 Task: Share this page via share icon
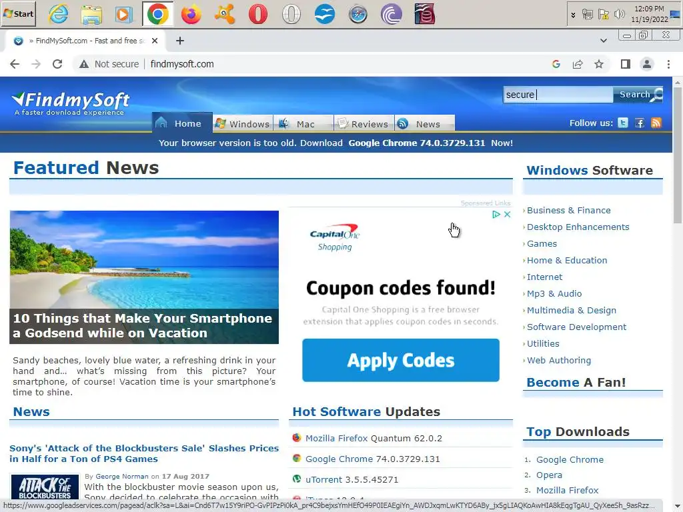[578, 64]
